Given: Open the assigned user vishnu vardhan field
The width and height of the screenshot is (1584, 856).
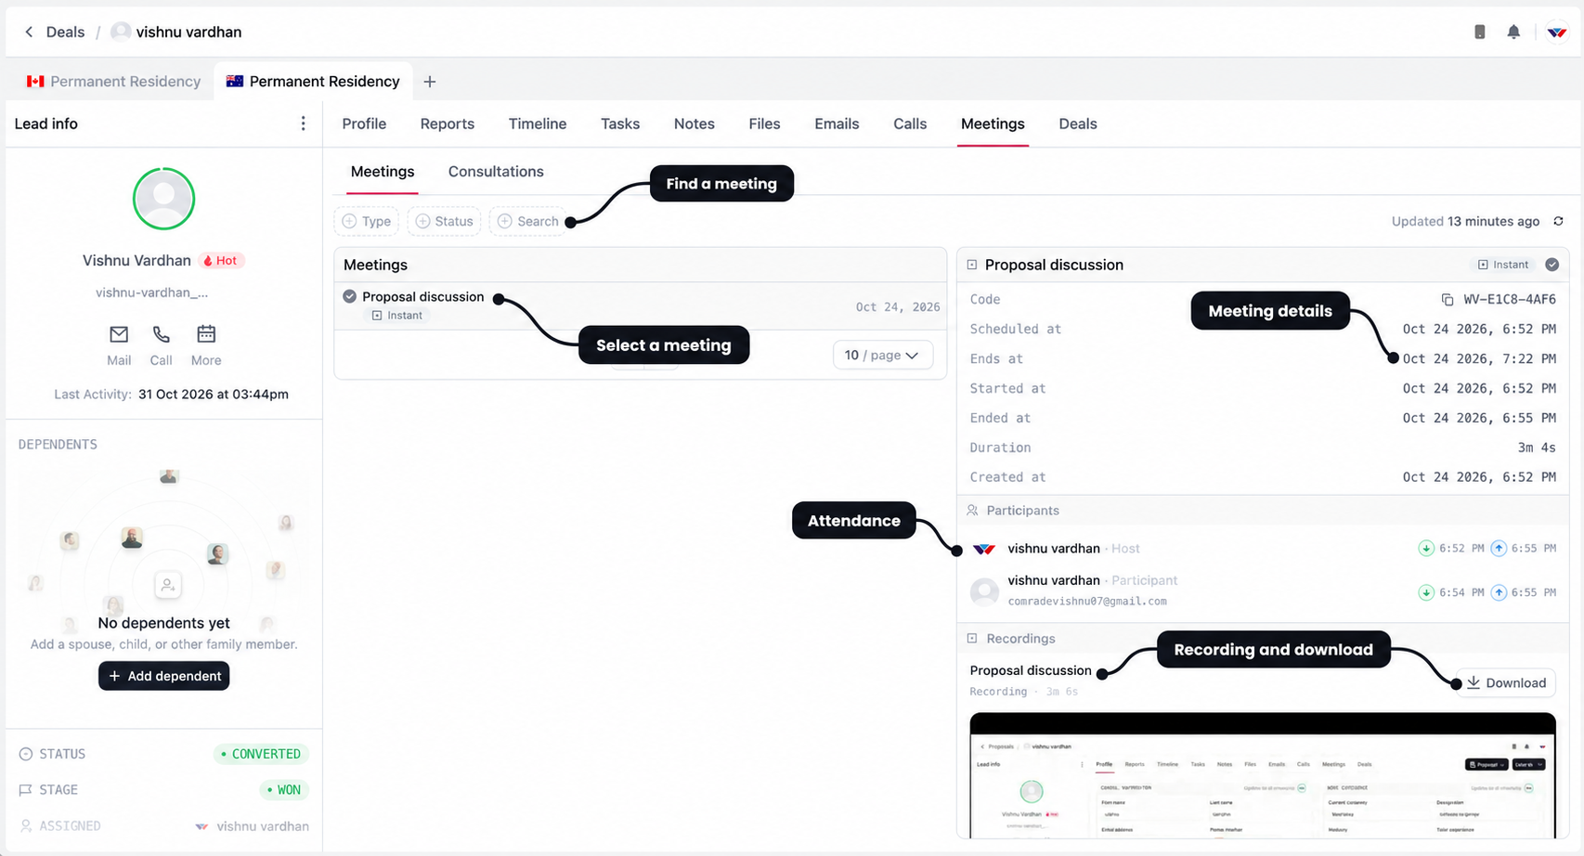Looking at the screenshot, I should (253, 826).
